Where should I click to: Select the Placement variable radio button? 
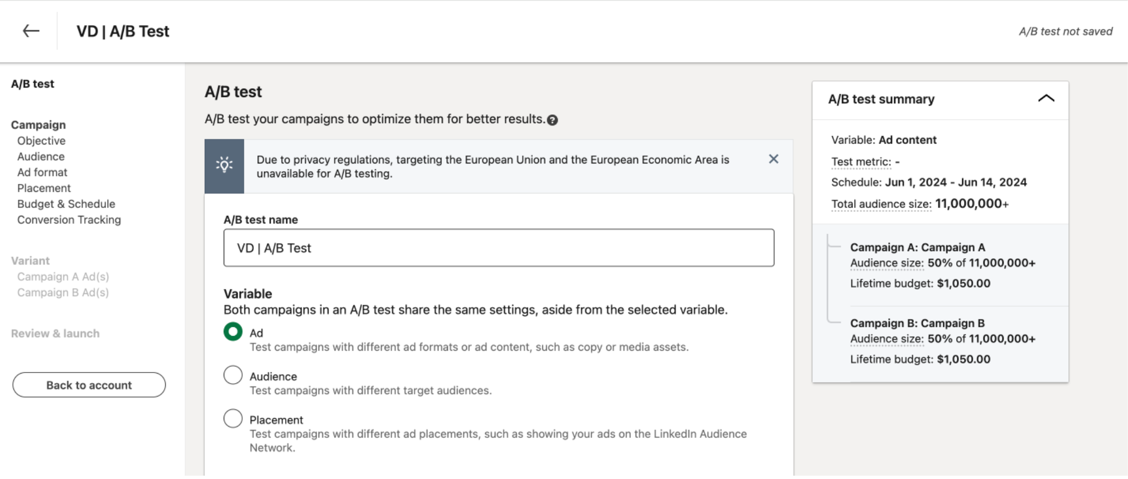233,419
